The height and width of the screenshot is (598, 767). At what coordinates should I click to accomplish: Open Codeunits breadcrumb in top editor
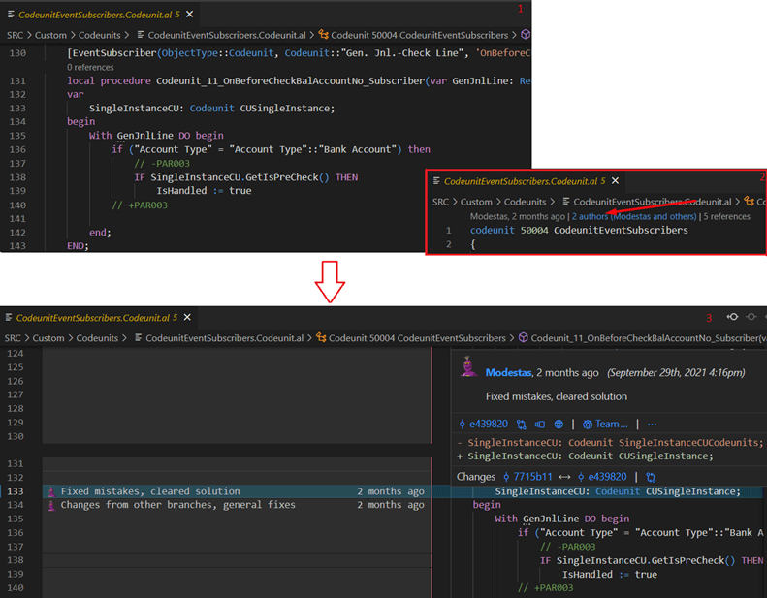(99, 35)
